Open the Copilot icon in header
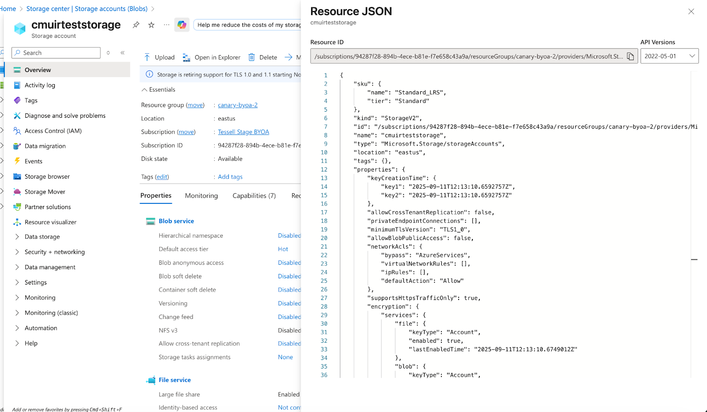The height and width of the screenshot is (412, 707). 182,25
